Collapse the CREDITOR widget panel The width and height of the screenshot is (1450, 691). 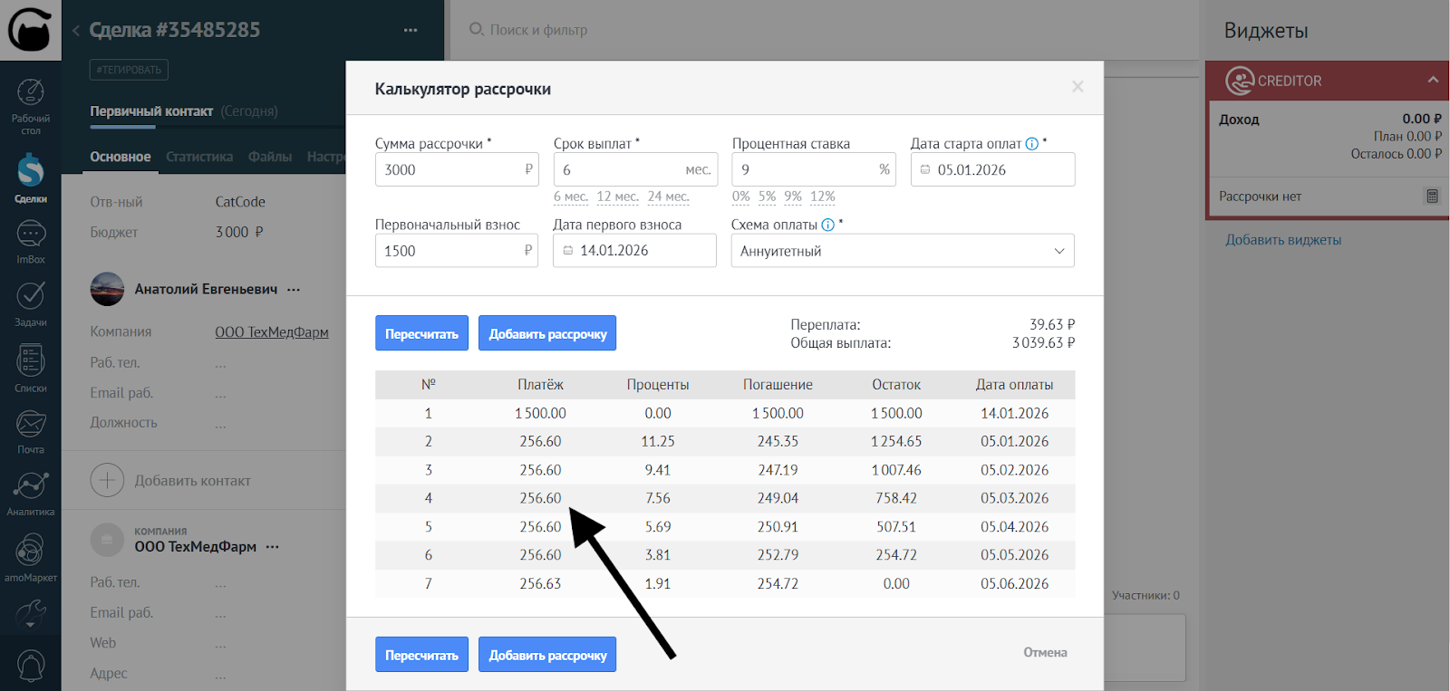pyautogui.click(x=1433, y=80)
